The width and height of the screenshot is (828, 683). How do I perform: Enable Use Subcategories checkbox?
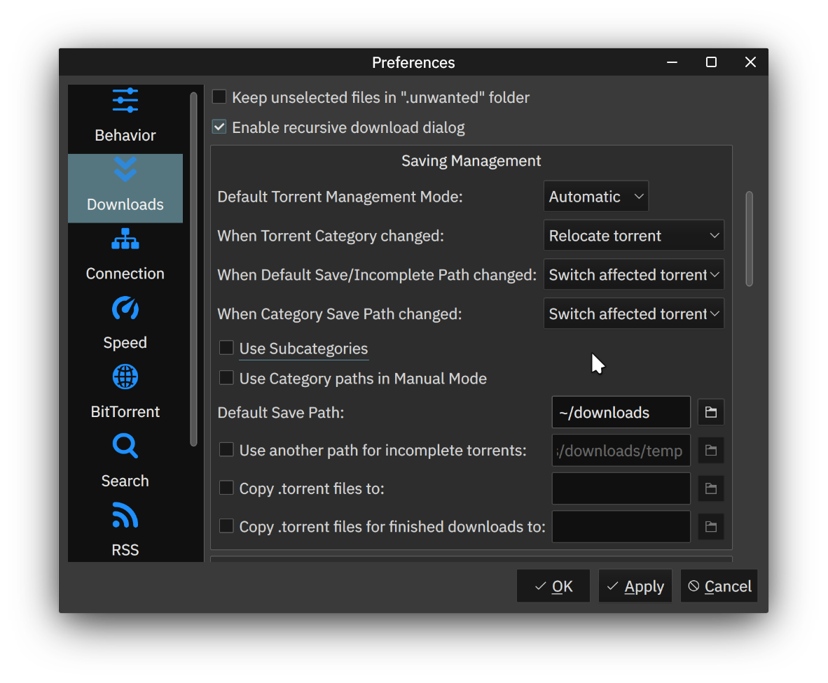(226, 348)
